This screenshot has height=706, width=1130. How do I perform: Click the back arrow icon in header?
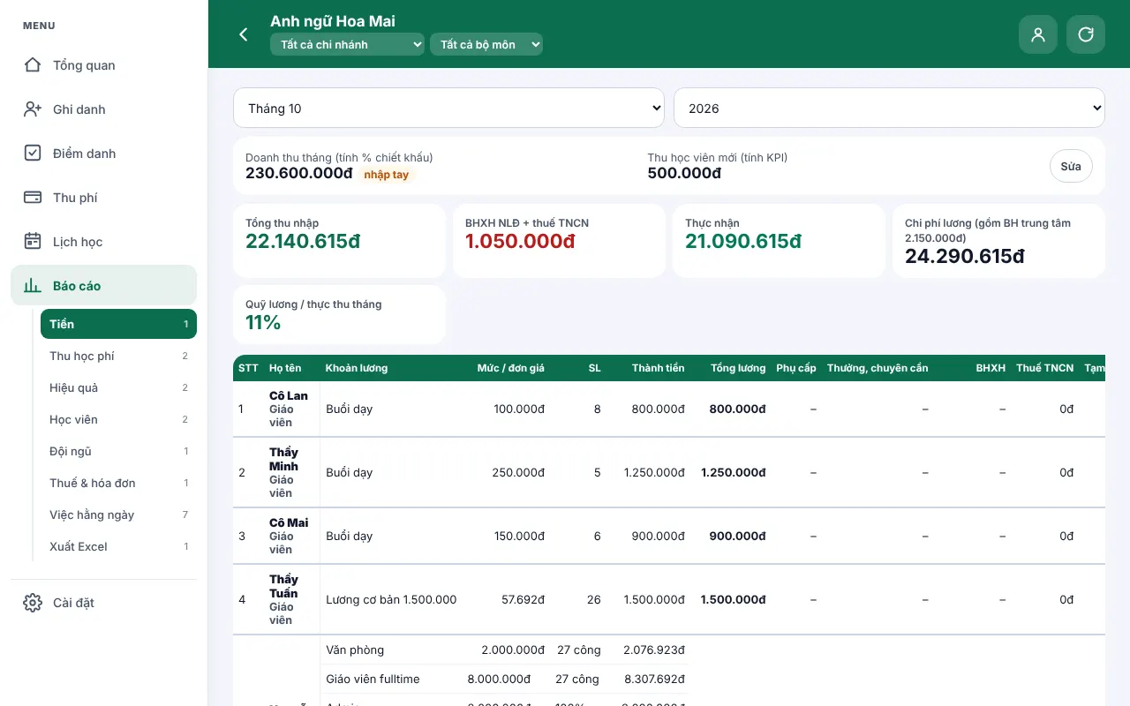point(244,34)
